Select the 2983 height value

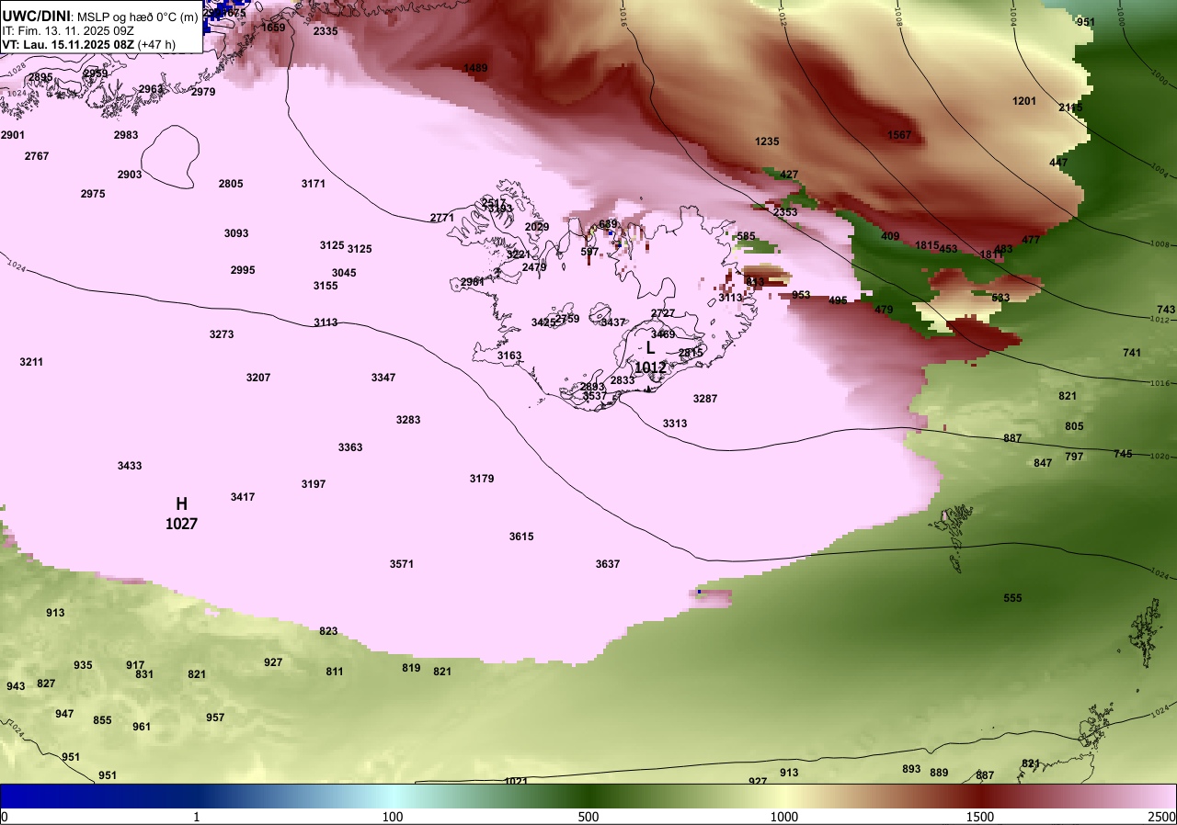(126, 135)
